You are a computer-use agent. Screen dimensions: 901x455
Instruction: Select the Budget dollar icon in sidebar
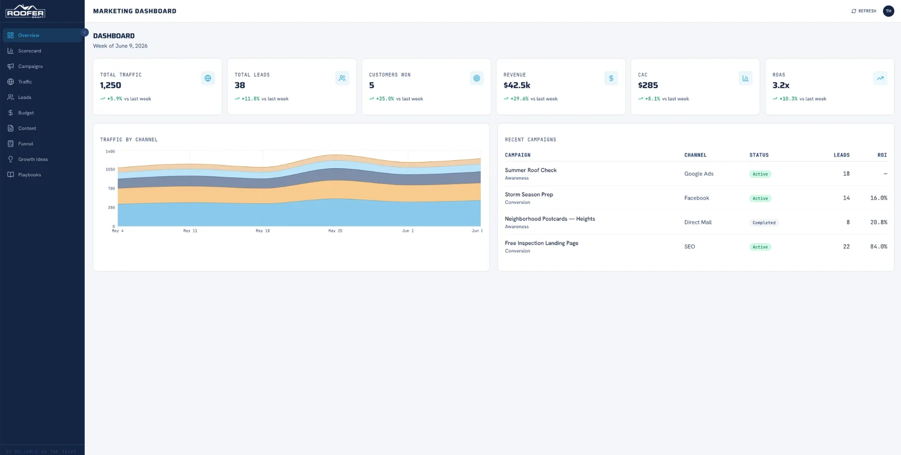11,113
